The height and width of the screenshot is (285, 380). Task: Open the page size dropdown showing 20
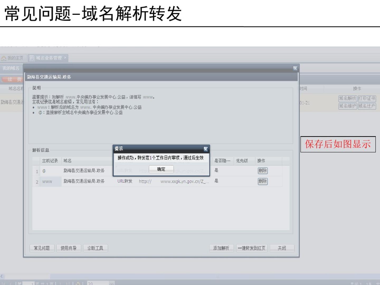(x=112, y=283)
